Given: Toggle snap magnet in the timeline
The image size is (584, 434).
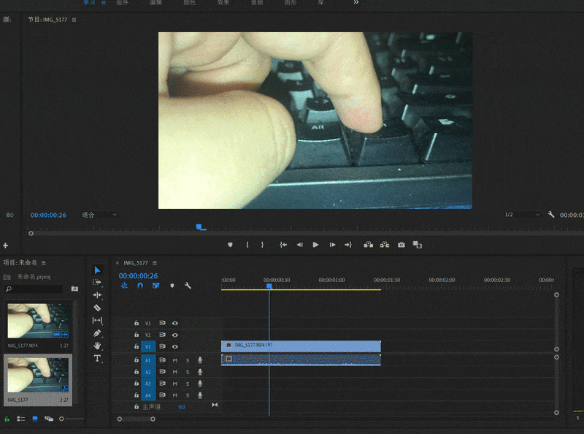Looking at the screenshot, I should [x=140, y=286].
